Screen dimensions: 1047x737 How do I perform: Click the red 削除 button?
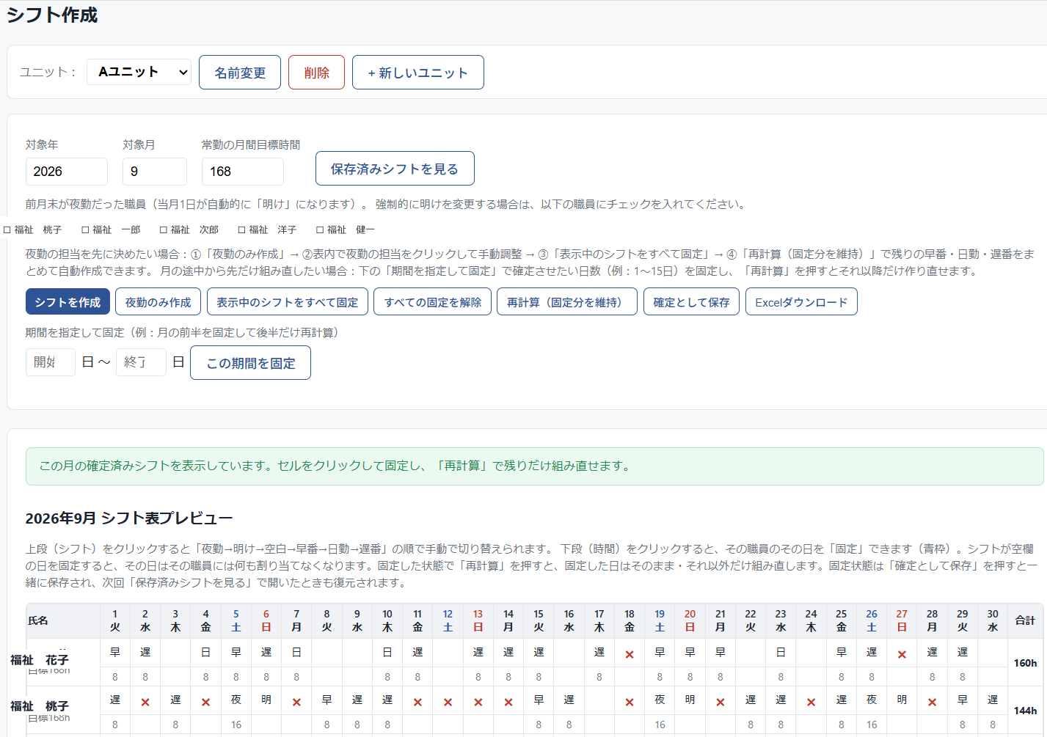[316, 73]
